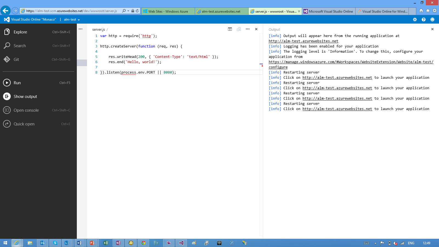Close the Output panel
The height and width of the screenshot is (247, 439).
[x=432, y=29]
